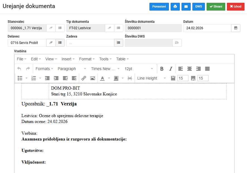Click the Datum field showing 24.02.2026

pyautogui.click(x=207, y=28)
